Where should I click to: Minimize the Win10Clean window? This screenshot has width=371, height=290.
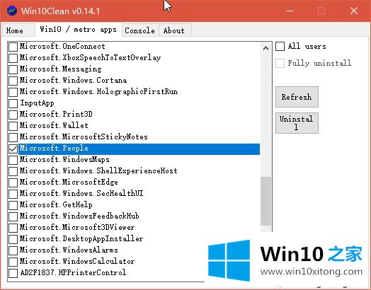[290, 11]
